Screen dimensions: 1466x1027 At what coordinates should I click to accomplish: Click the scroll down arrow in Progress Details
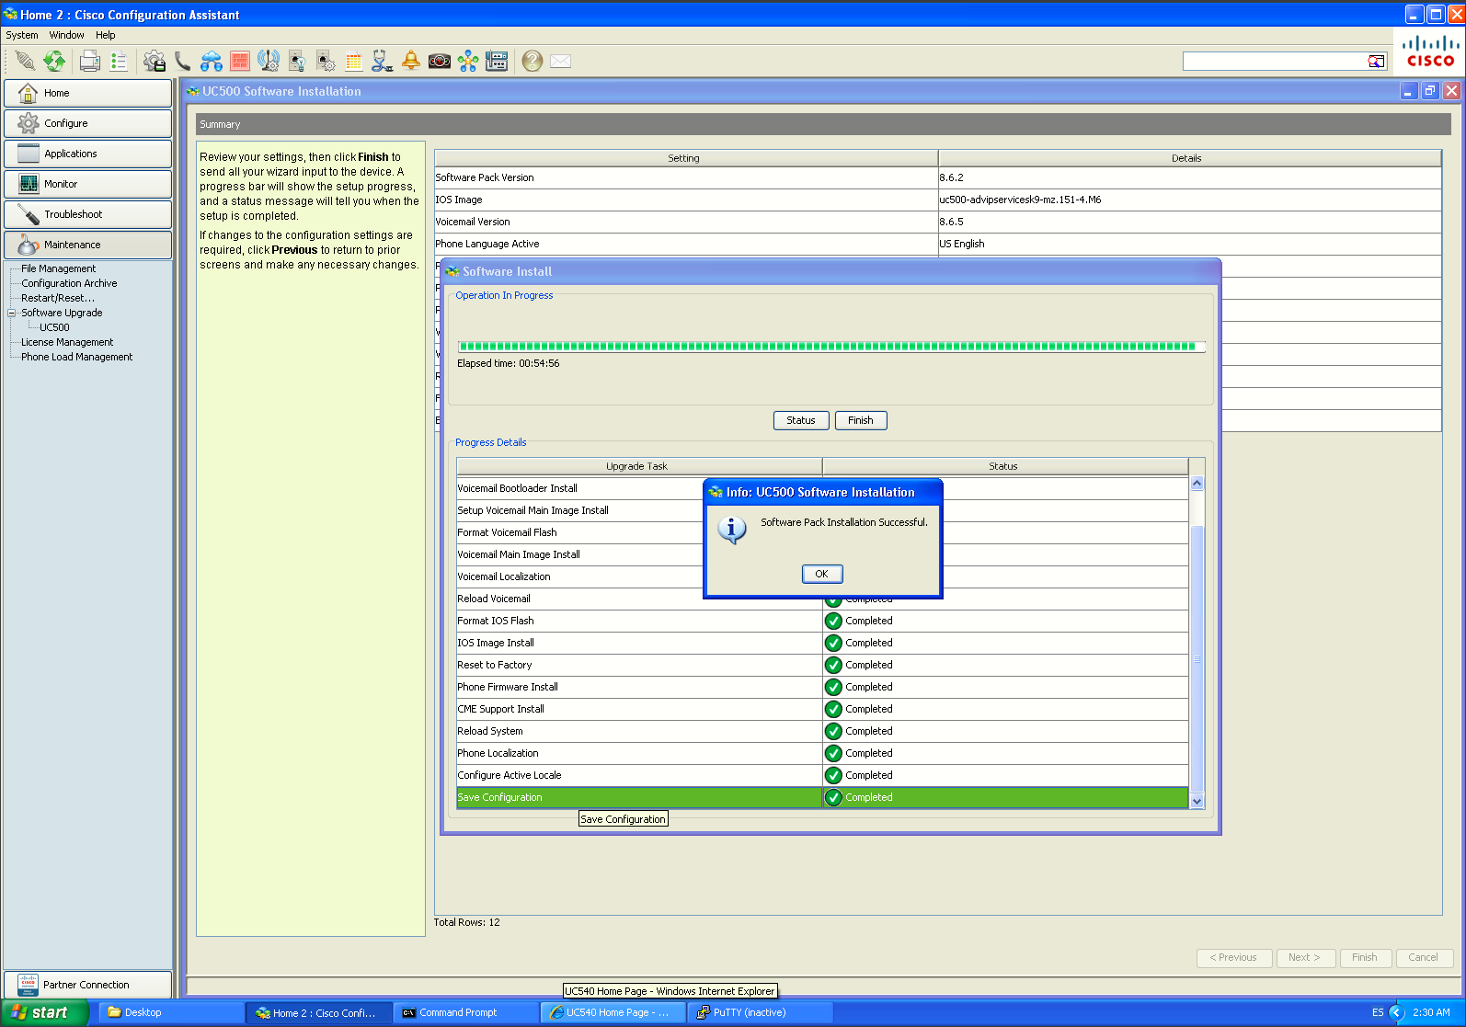pyautogui.click(x=1197, y=801)
